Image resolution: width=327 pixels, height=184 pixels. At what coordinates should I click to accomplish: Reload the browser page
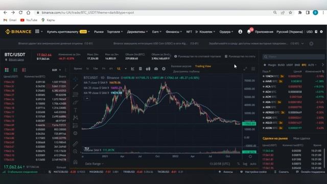(20, 12)
